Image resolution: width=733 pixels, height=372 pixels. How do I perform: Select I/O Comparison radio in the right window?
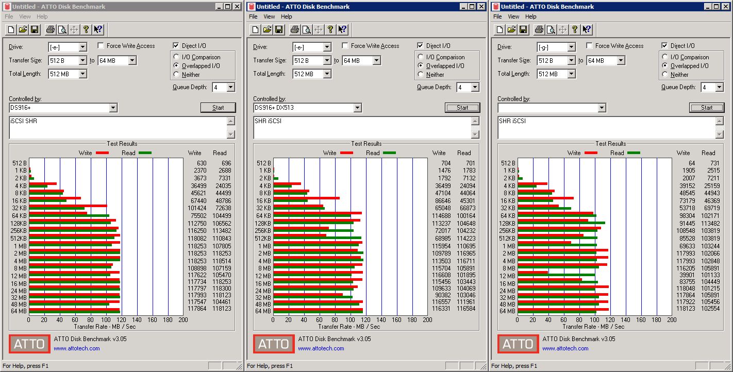pyautogui.click(x=665, y=57)
